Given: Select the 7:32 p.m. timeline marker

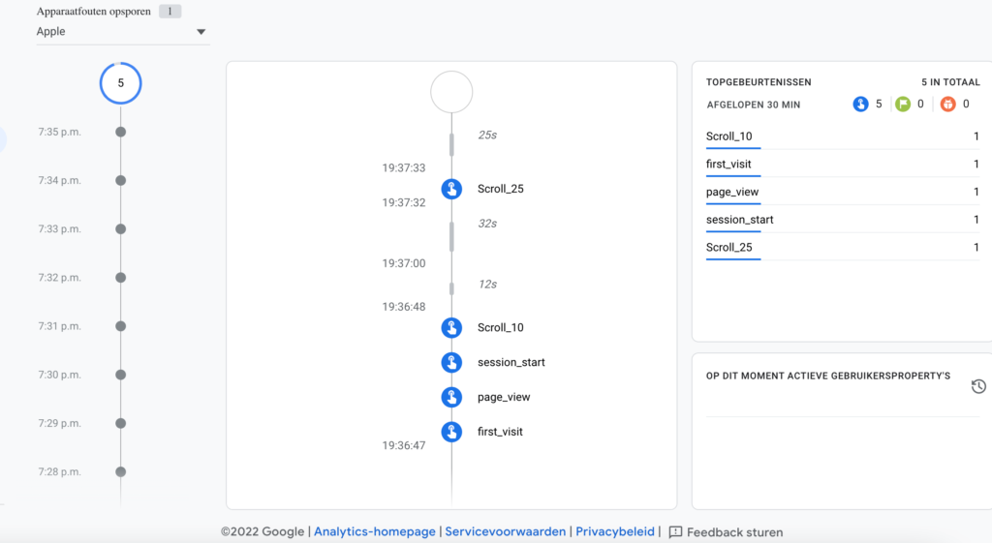Looking at the screenshot, I should [121, 278].
